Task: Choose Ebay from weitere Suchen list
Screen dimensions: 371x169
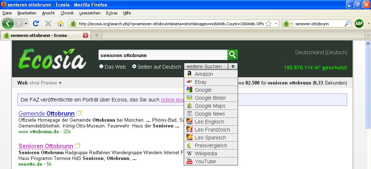Action: (x=211, y=82)
